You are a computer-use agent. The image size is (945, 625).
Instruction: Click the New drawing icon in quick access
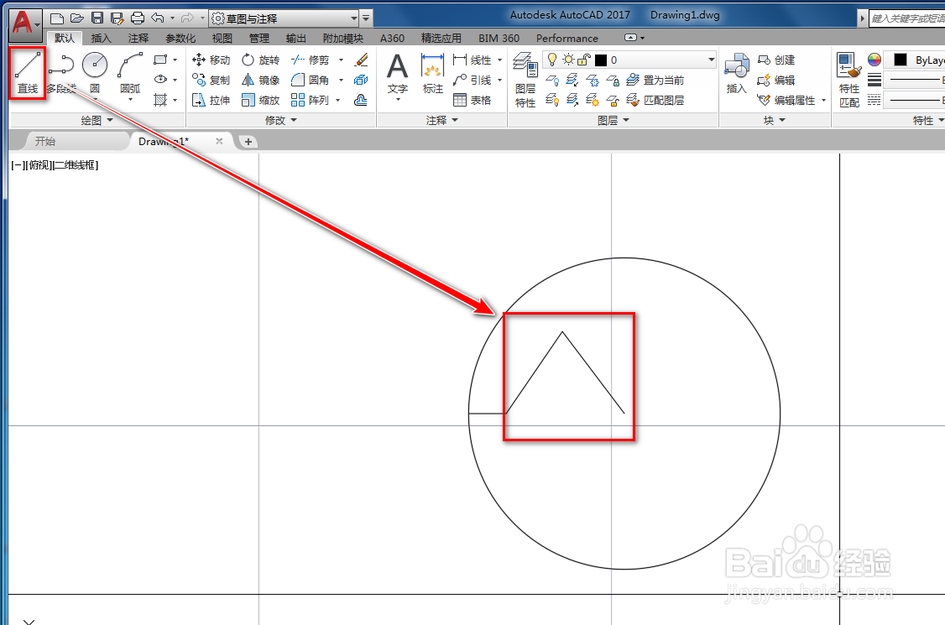coord(57,18)
